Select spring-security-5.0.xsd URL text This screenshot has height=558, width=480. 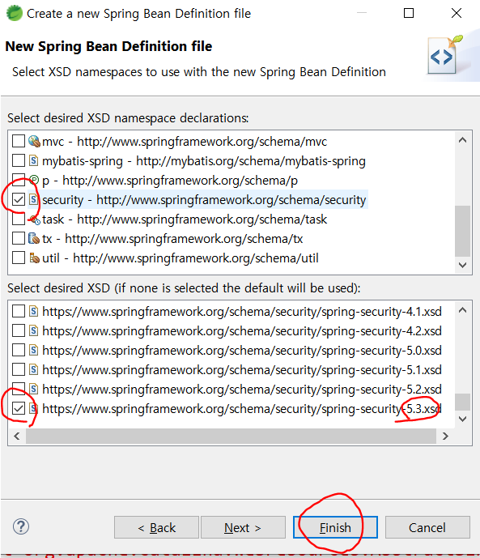242,351
